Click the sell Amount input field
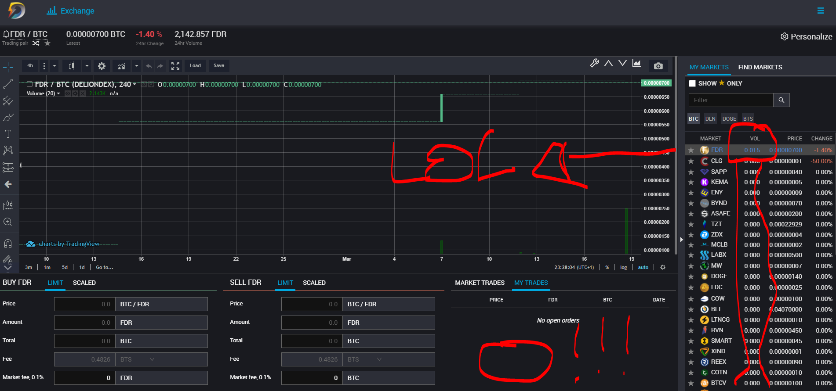 tap(312, 323)
